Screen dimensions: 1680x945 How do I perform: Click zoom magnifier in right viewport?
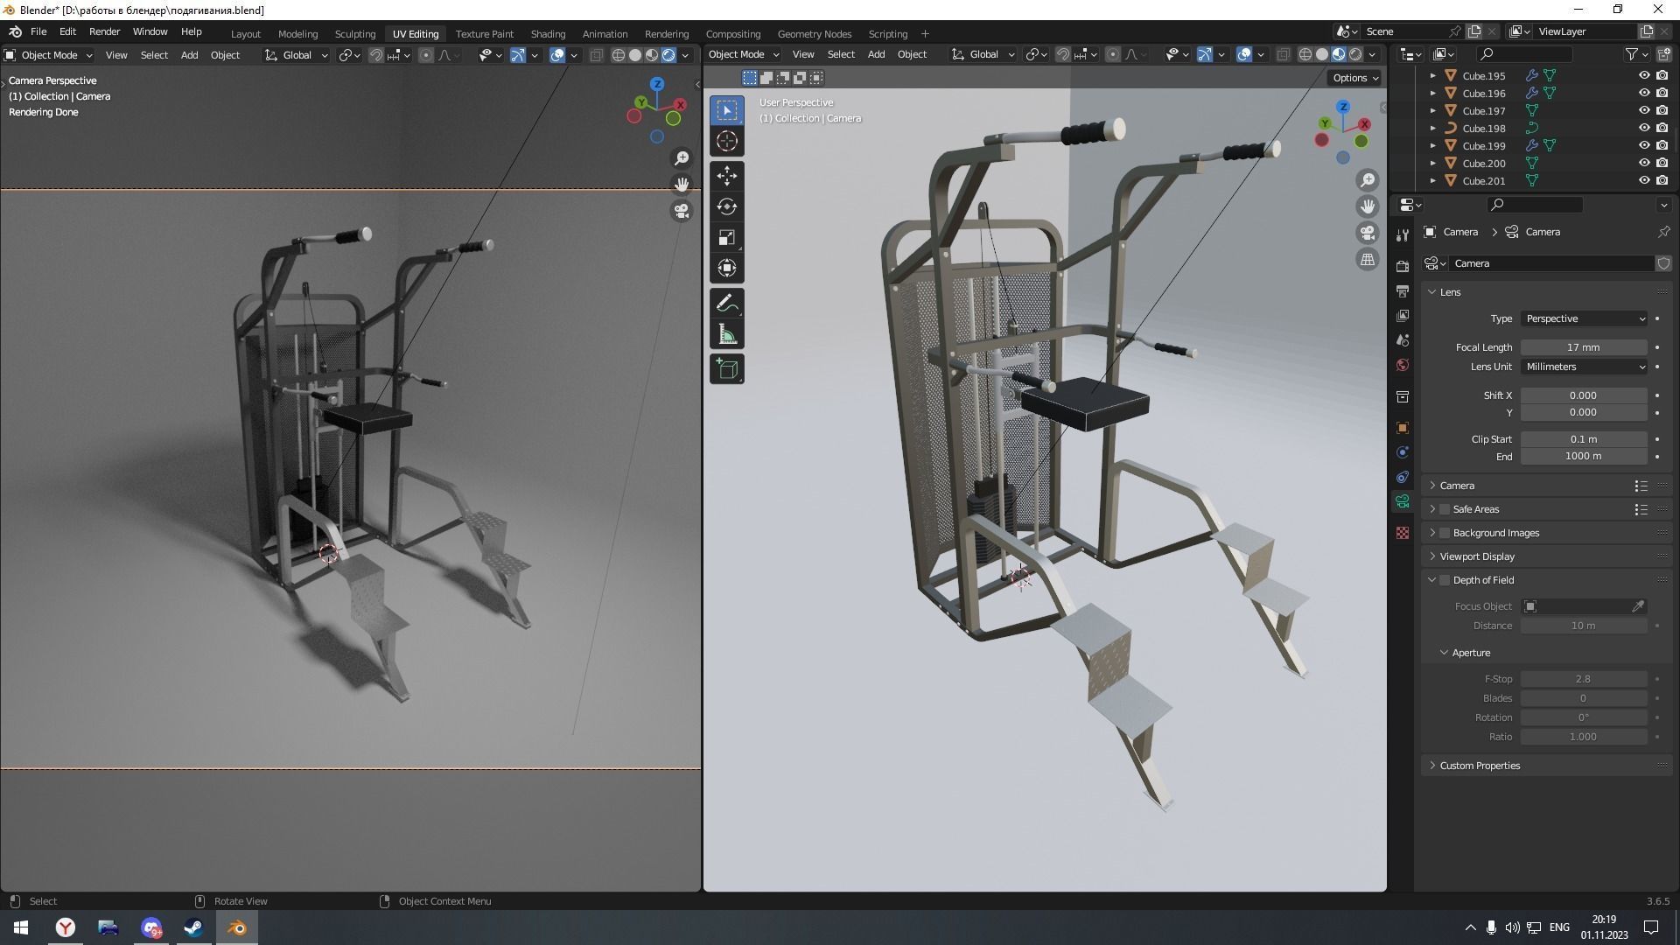click(x=1367, y=180)
